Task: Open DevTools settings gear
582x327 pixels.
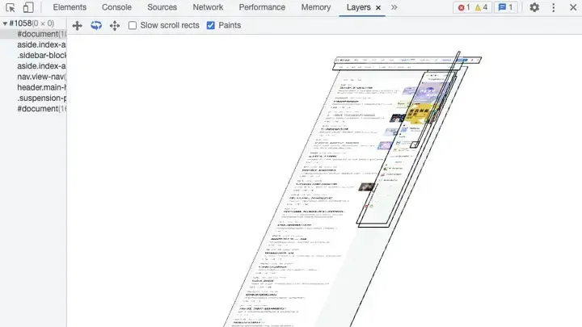Action: [x=534, y=8]
